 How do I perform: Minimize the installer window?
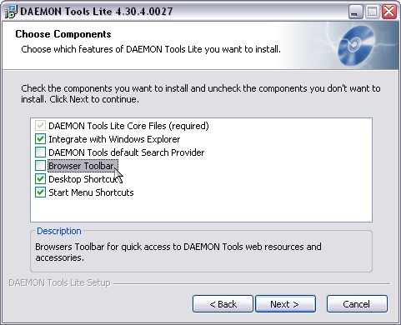click(355, 12)
